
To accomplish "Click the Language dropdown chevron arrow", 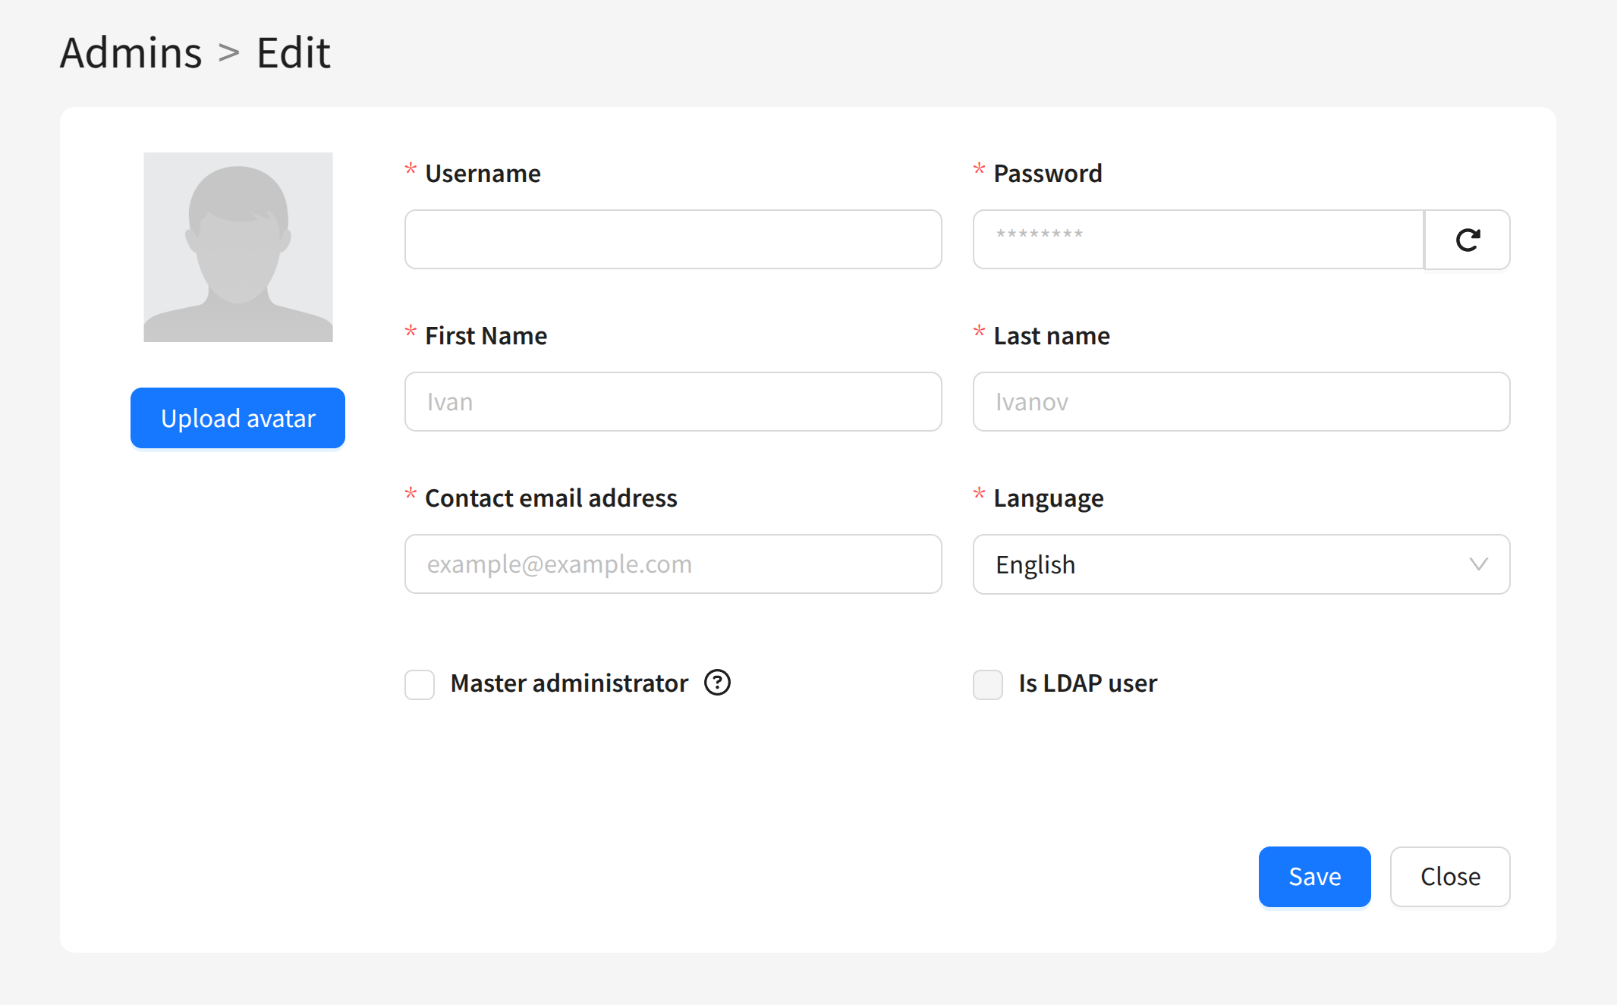I will click(x=1477, y=564).
